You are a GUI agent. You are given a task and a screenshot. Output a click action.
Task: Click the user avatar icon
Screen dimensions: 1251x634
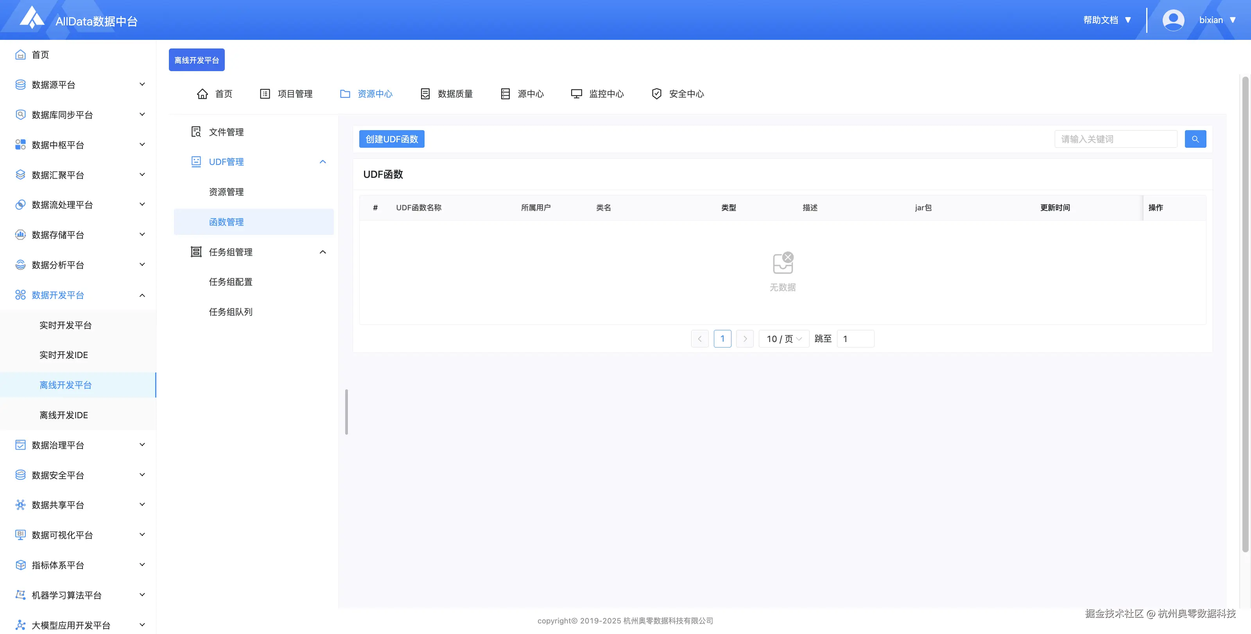(x=1173, y=20)
